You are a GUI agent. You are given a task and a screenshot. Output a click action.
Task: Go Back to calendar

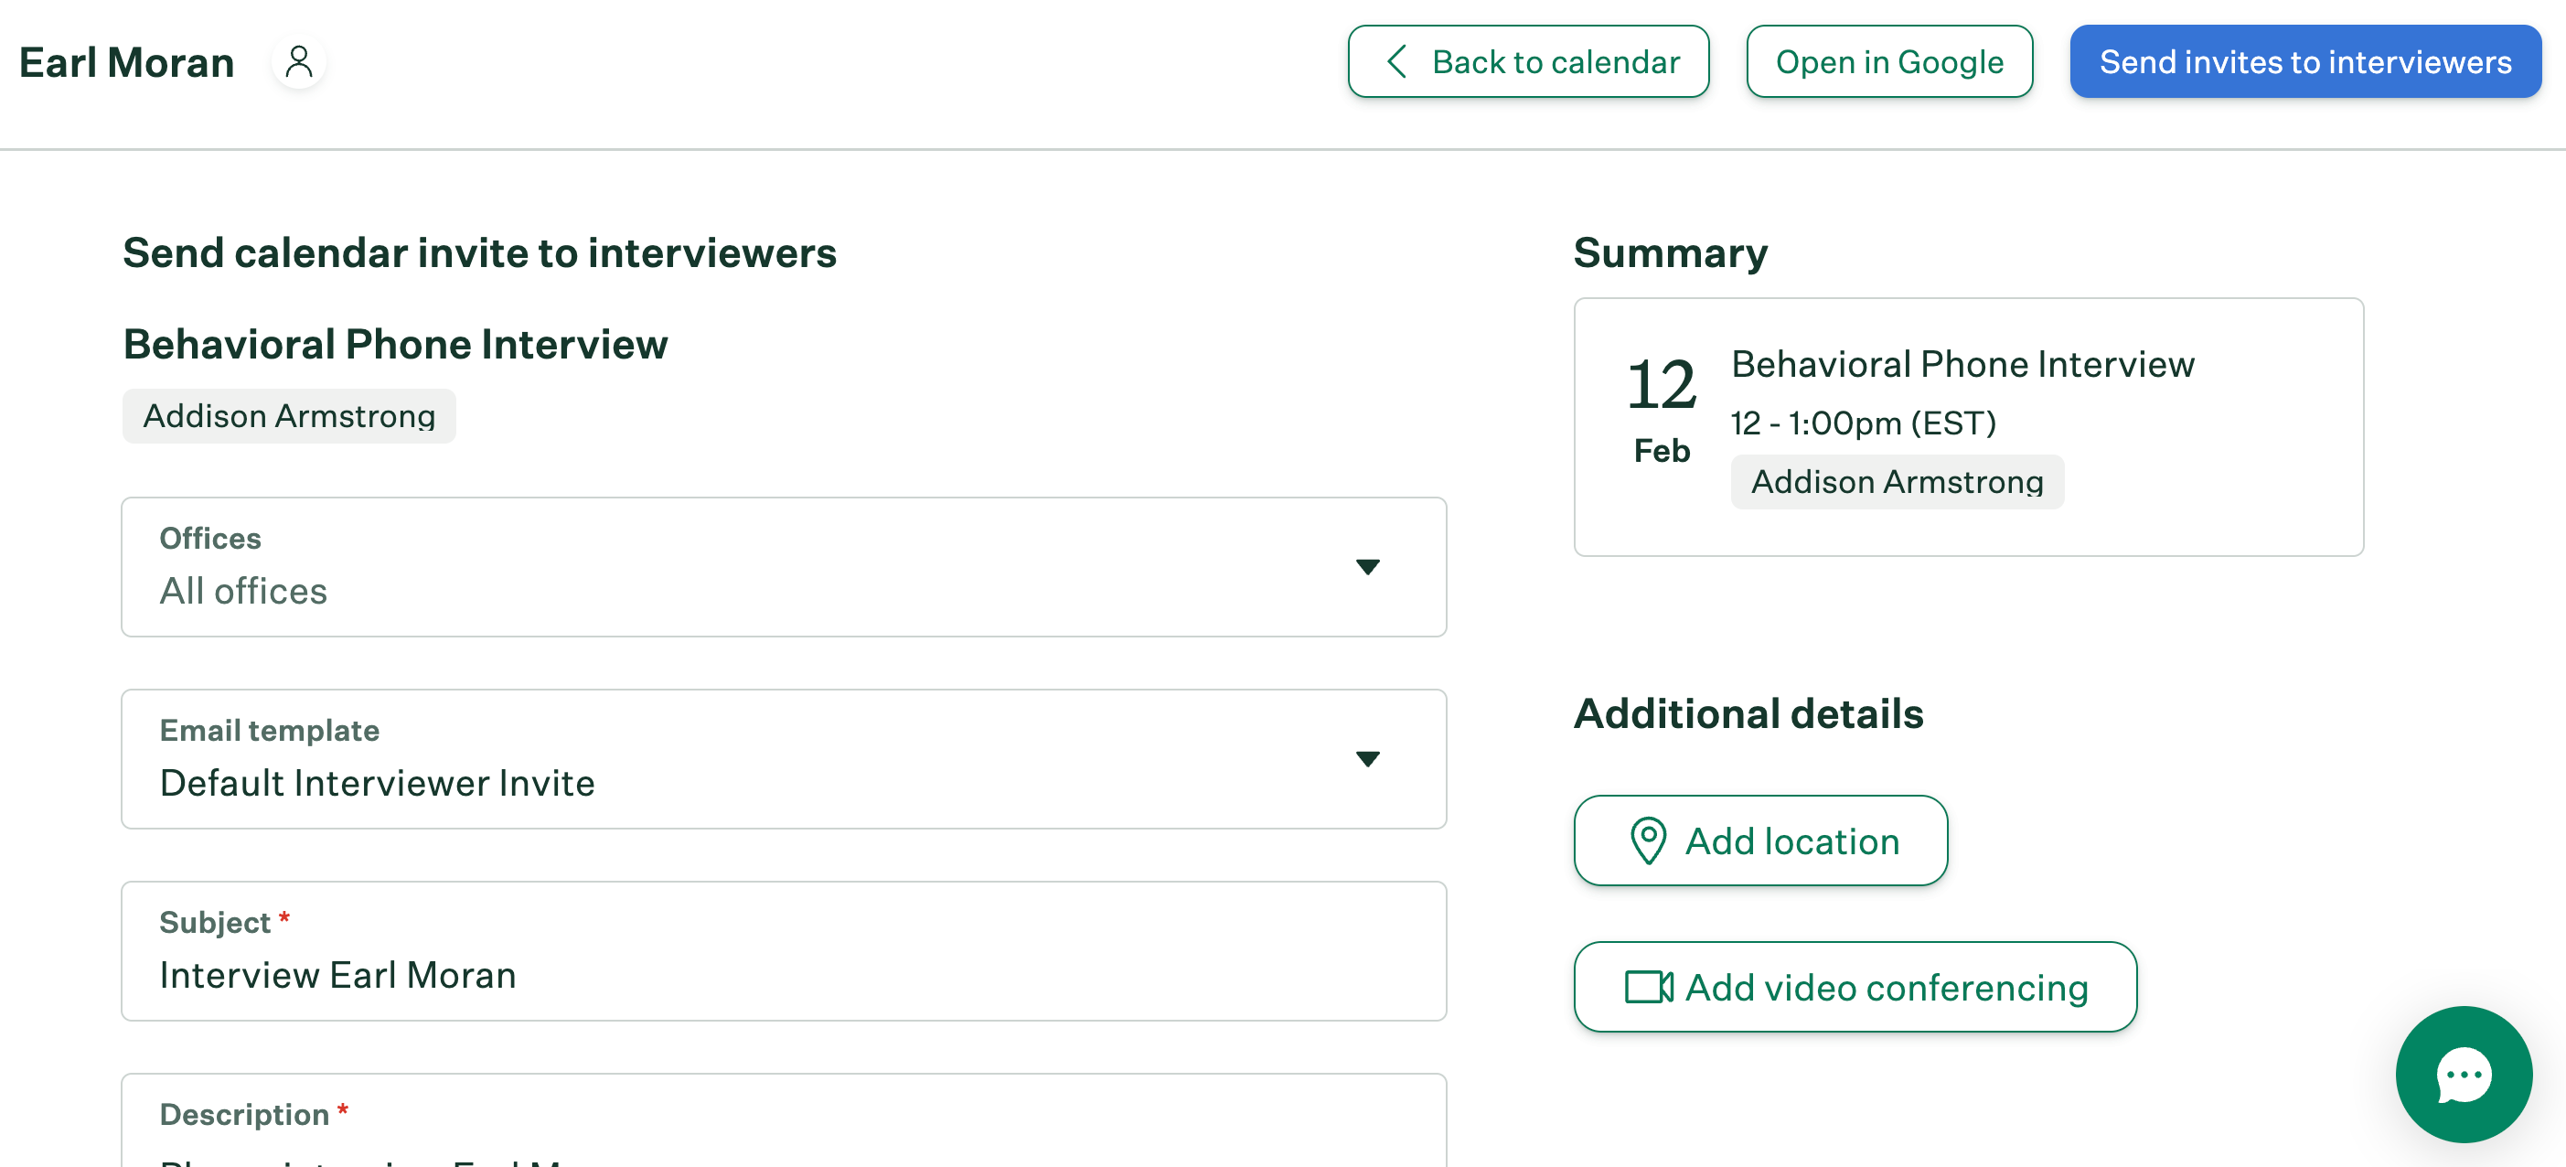(x=1554, y=62)
